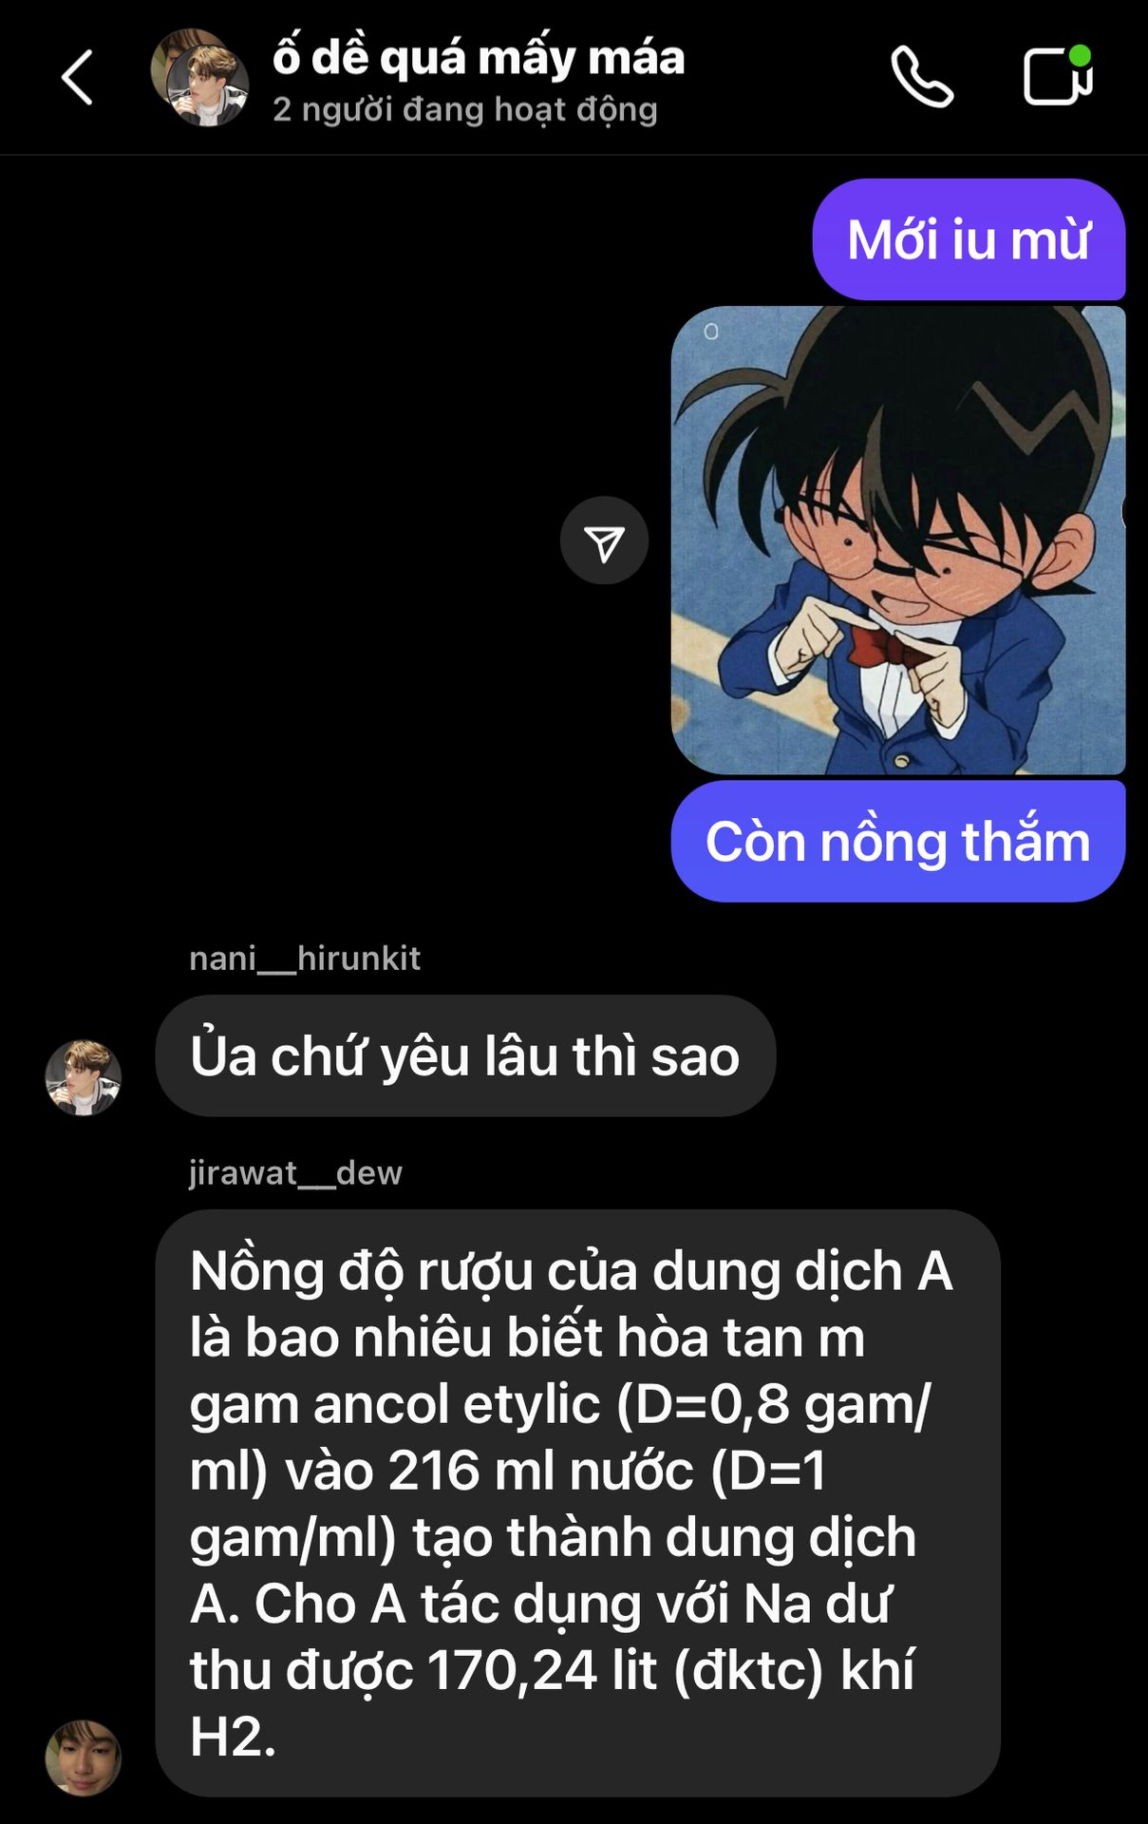
Task: Select the "Mới iu mừ" message bubble
Action: (x=969, y=239)
